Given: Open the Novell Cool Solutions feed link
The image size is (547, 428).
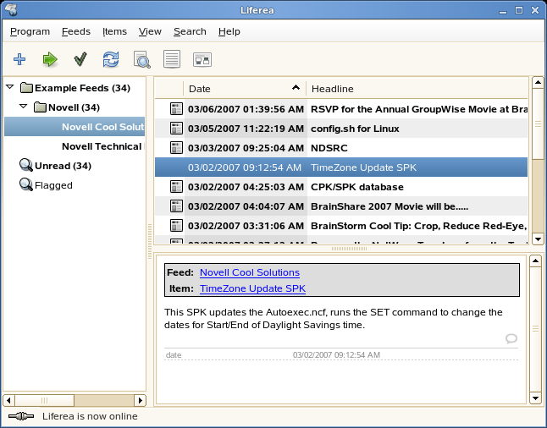Looking at the screenshot, I should coord(249,272).
